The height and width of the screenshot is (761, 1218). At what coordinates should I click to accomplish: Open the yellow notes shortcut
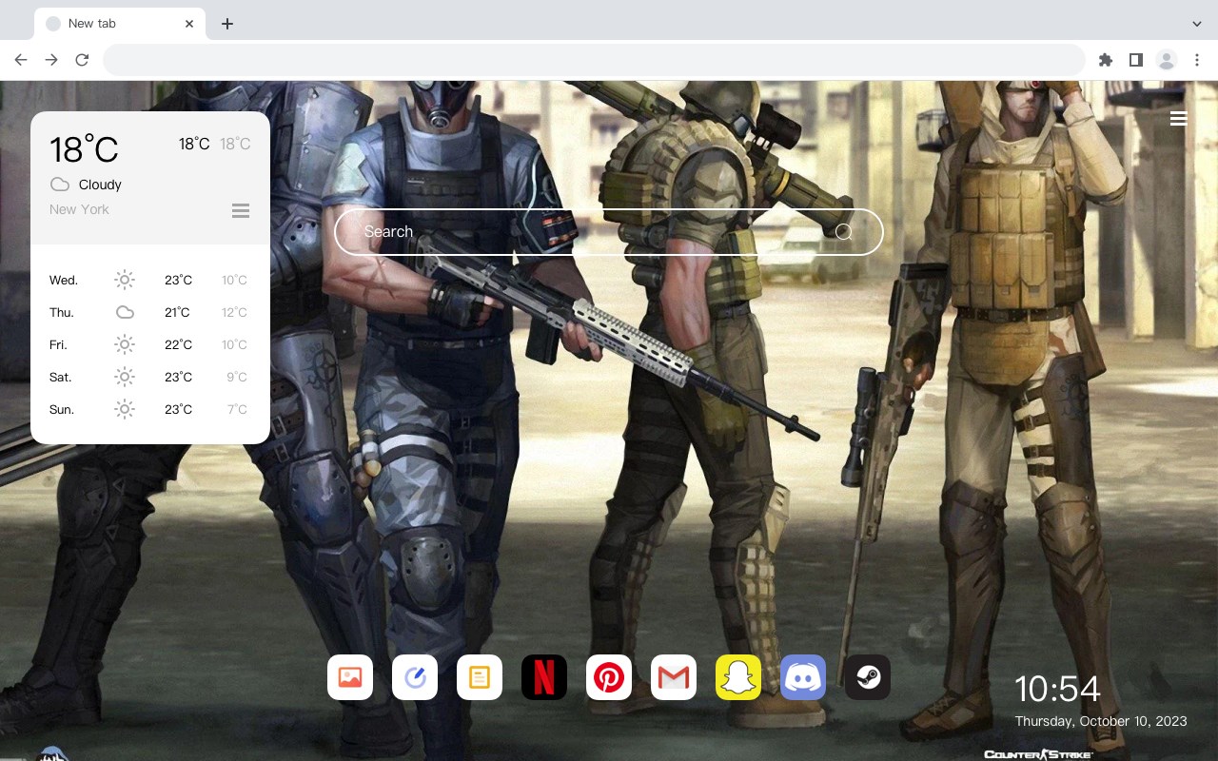pyautogui.click(x=480, y=677)
